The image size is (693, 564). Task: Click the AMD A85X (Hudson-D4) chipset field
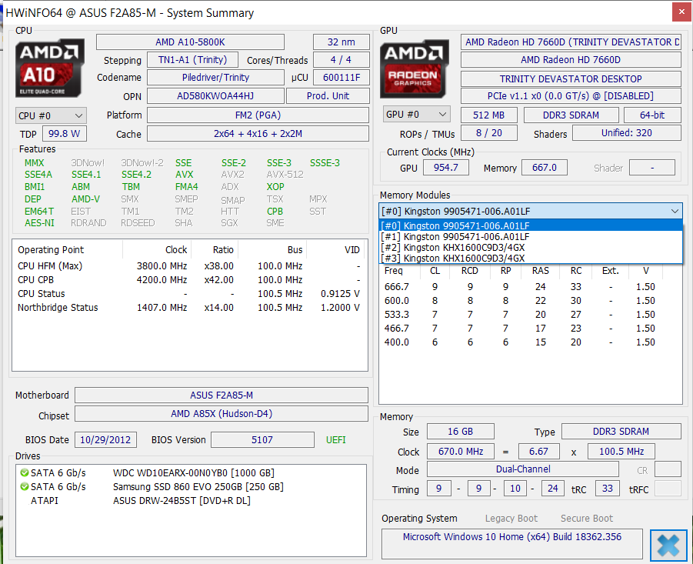[x=222, y=414]
